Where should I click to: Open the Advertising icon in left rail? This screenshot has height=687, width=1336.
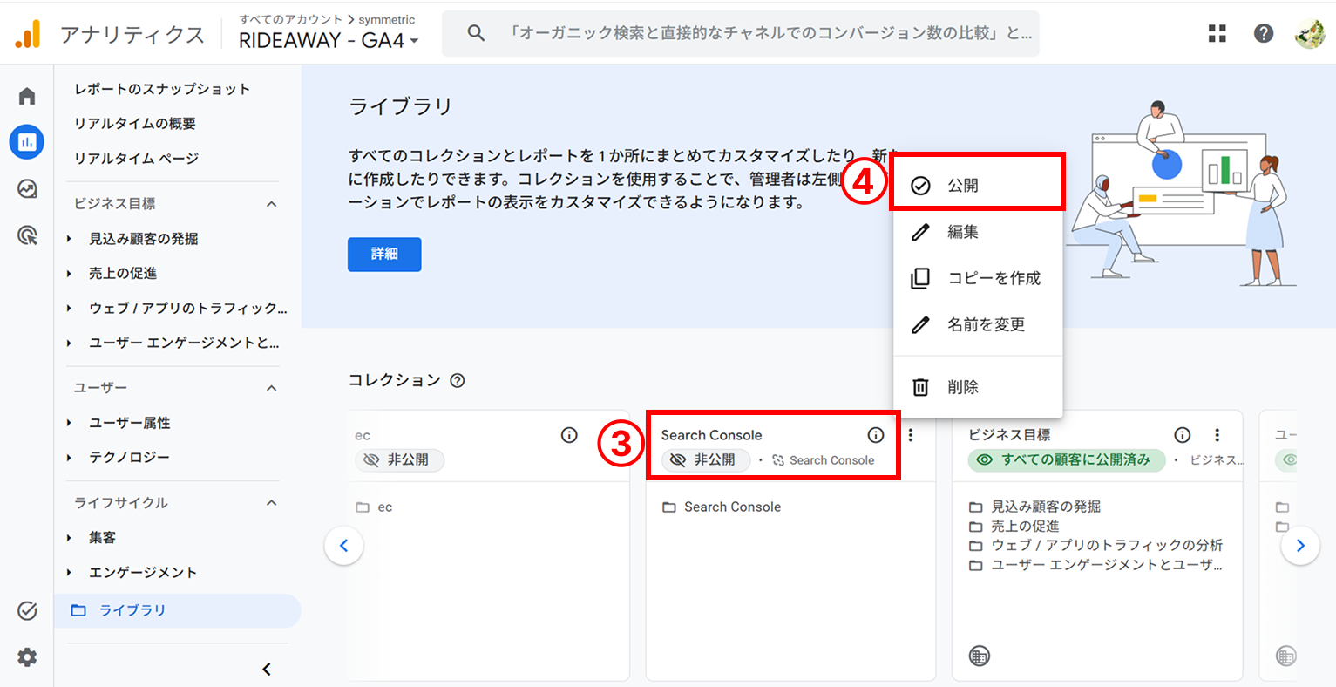(x=27, y=235)
